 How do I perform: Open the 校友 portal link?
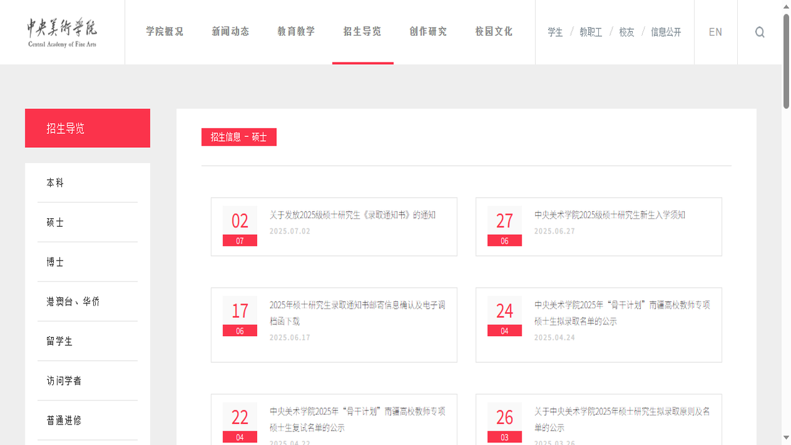coord(626,32)
